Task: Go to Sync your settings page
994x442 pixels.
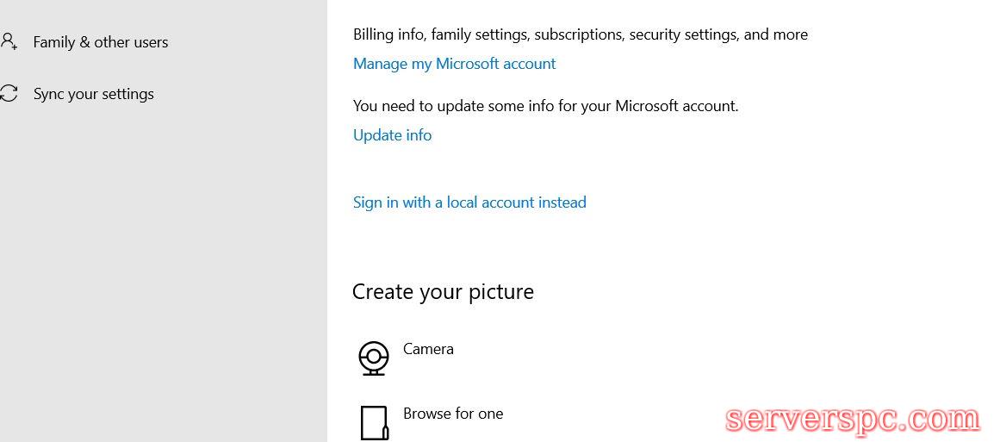Action: coord(93,94)
